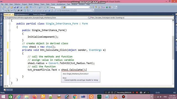The width and height of the screenshot is (177, 99).
Task: Click the Save All toolbar icon
Action: click(17, 7)
